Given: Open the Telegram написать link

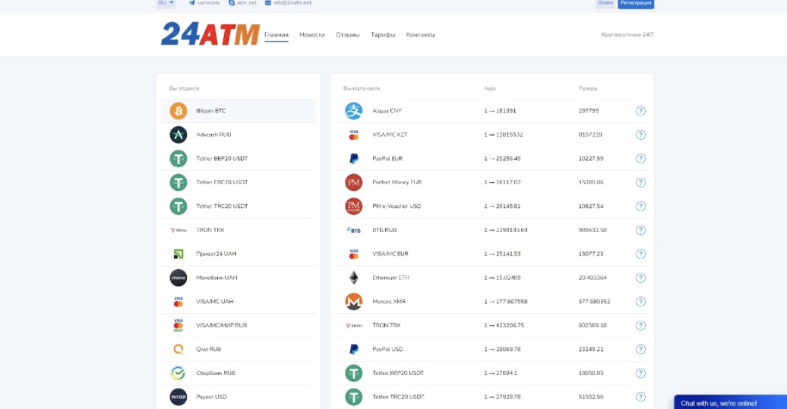Looking at the screenshot, I should tap(204, 3).
